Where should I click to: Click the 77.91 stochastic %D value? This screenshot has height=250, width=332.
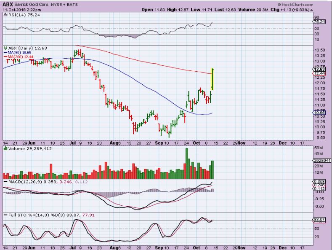point(88,215)
